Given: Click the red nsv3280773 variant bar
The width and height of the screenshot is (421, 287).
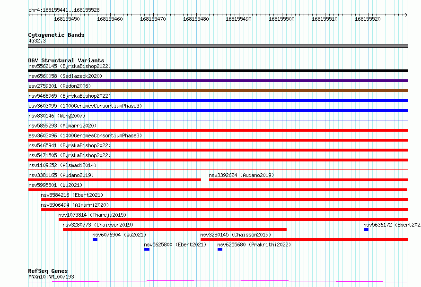Looking at the screenshot, I should point(175,229).
